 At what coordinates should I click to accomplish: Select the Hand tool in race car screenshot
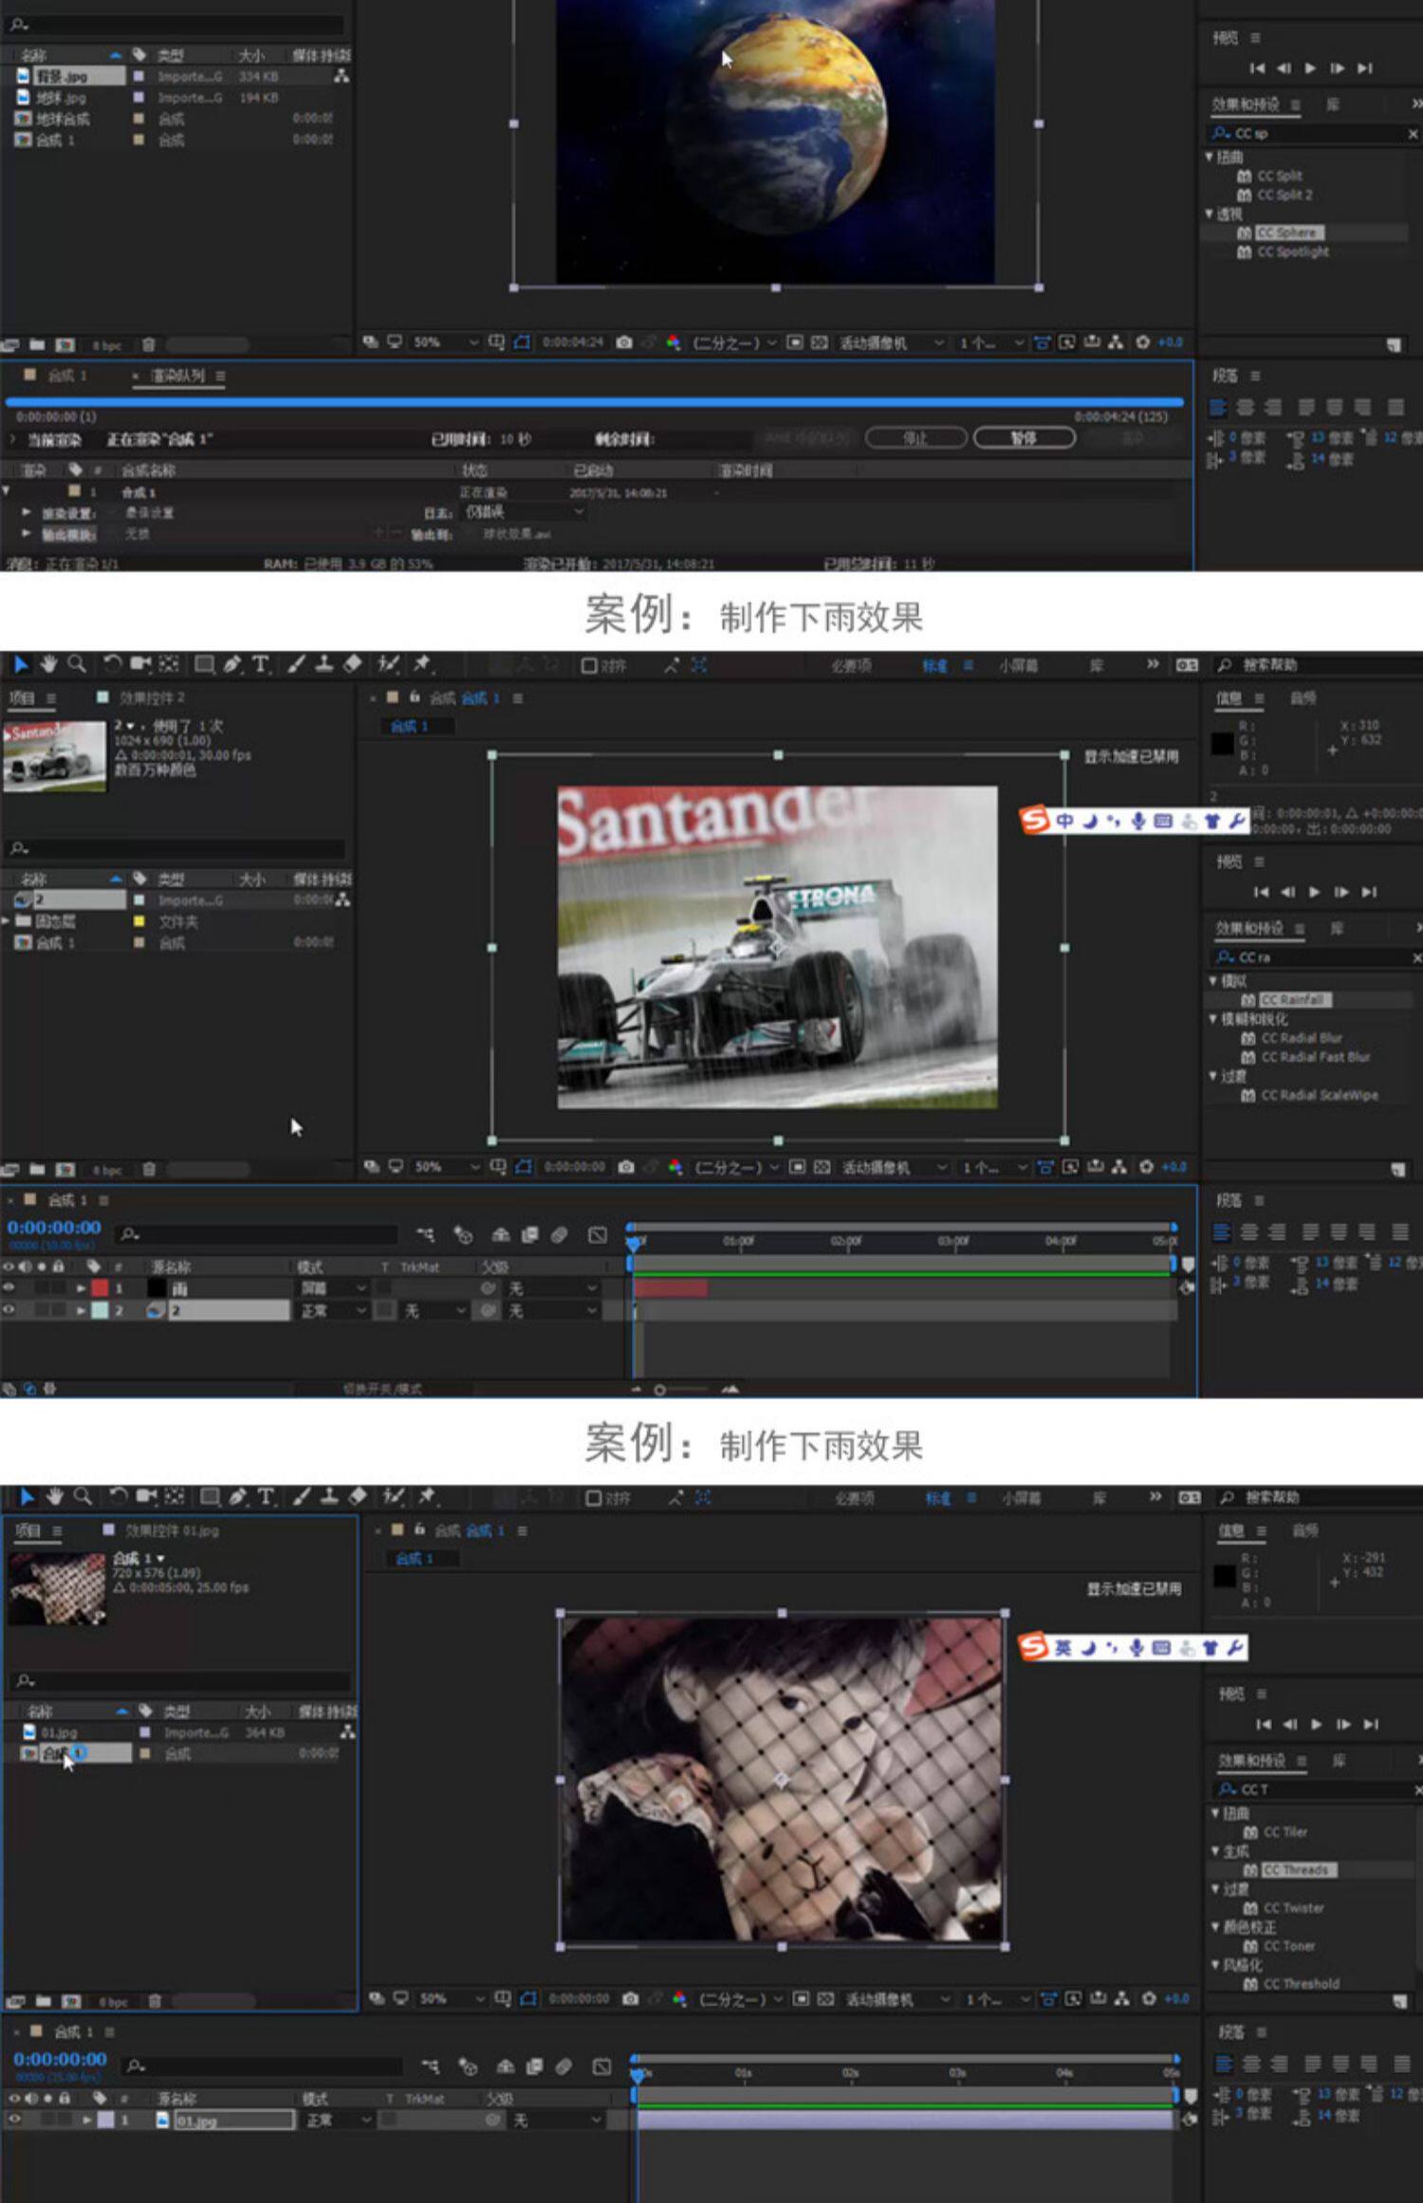[x=48, y=664]
